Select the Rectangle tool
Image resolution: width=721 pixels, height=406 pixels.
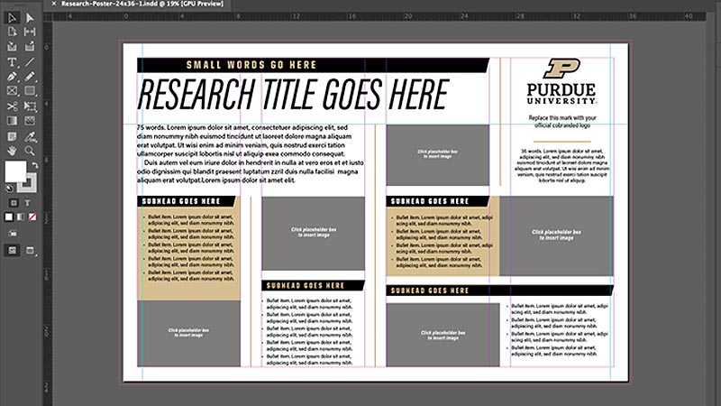30,91
